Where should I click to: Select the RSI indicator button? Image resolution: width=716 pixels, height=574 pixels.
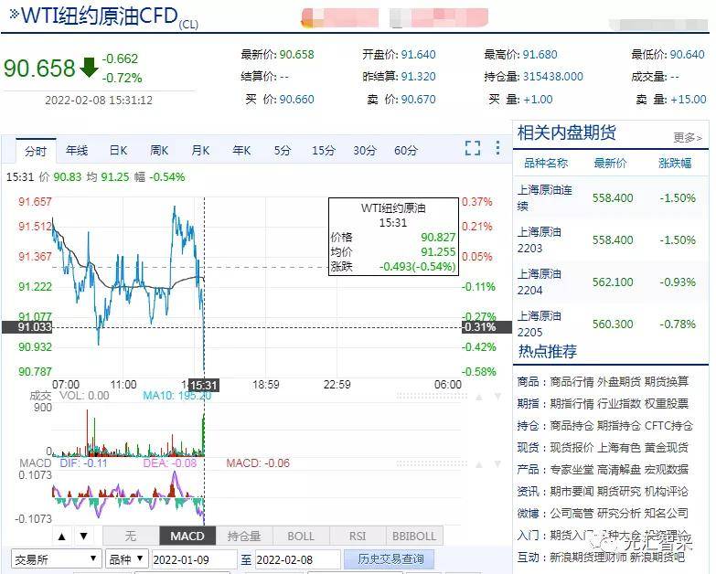358,537
